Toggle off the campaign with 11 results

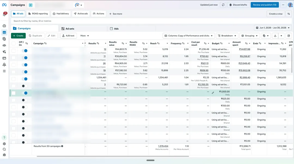pos(24,58)
